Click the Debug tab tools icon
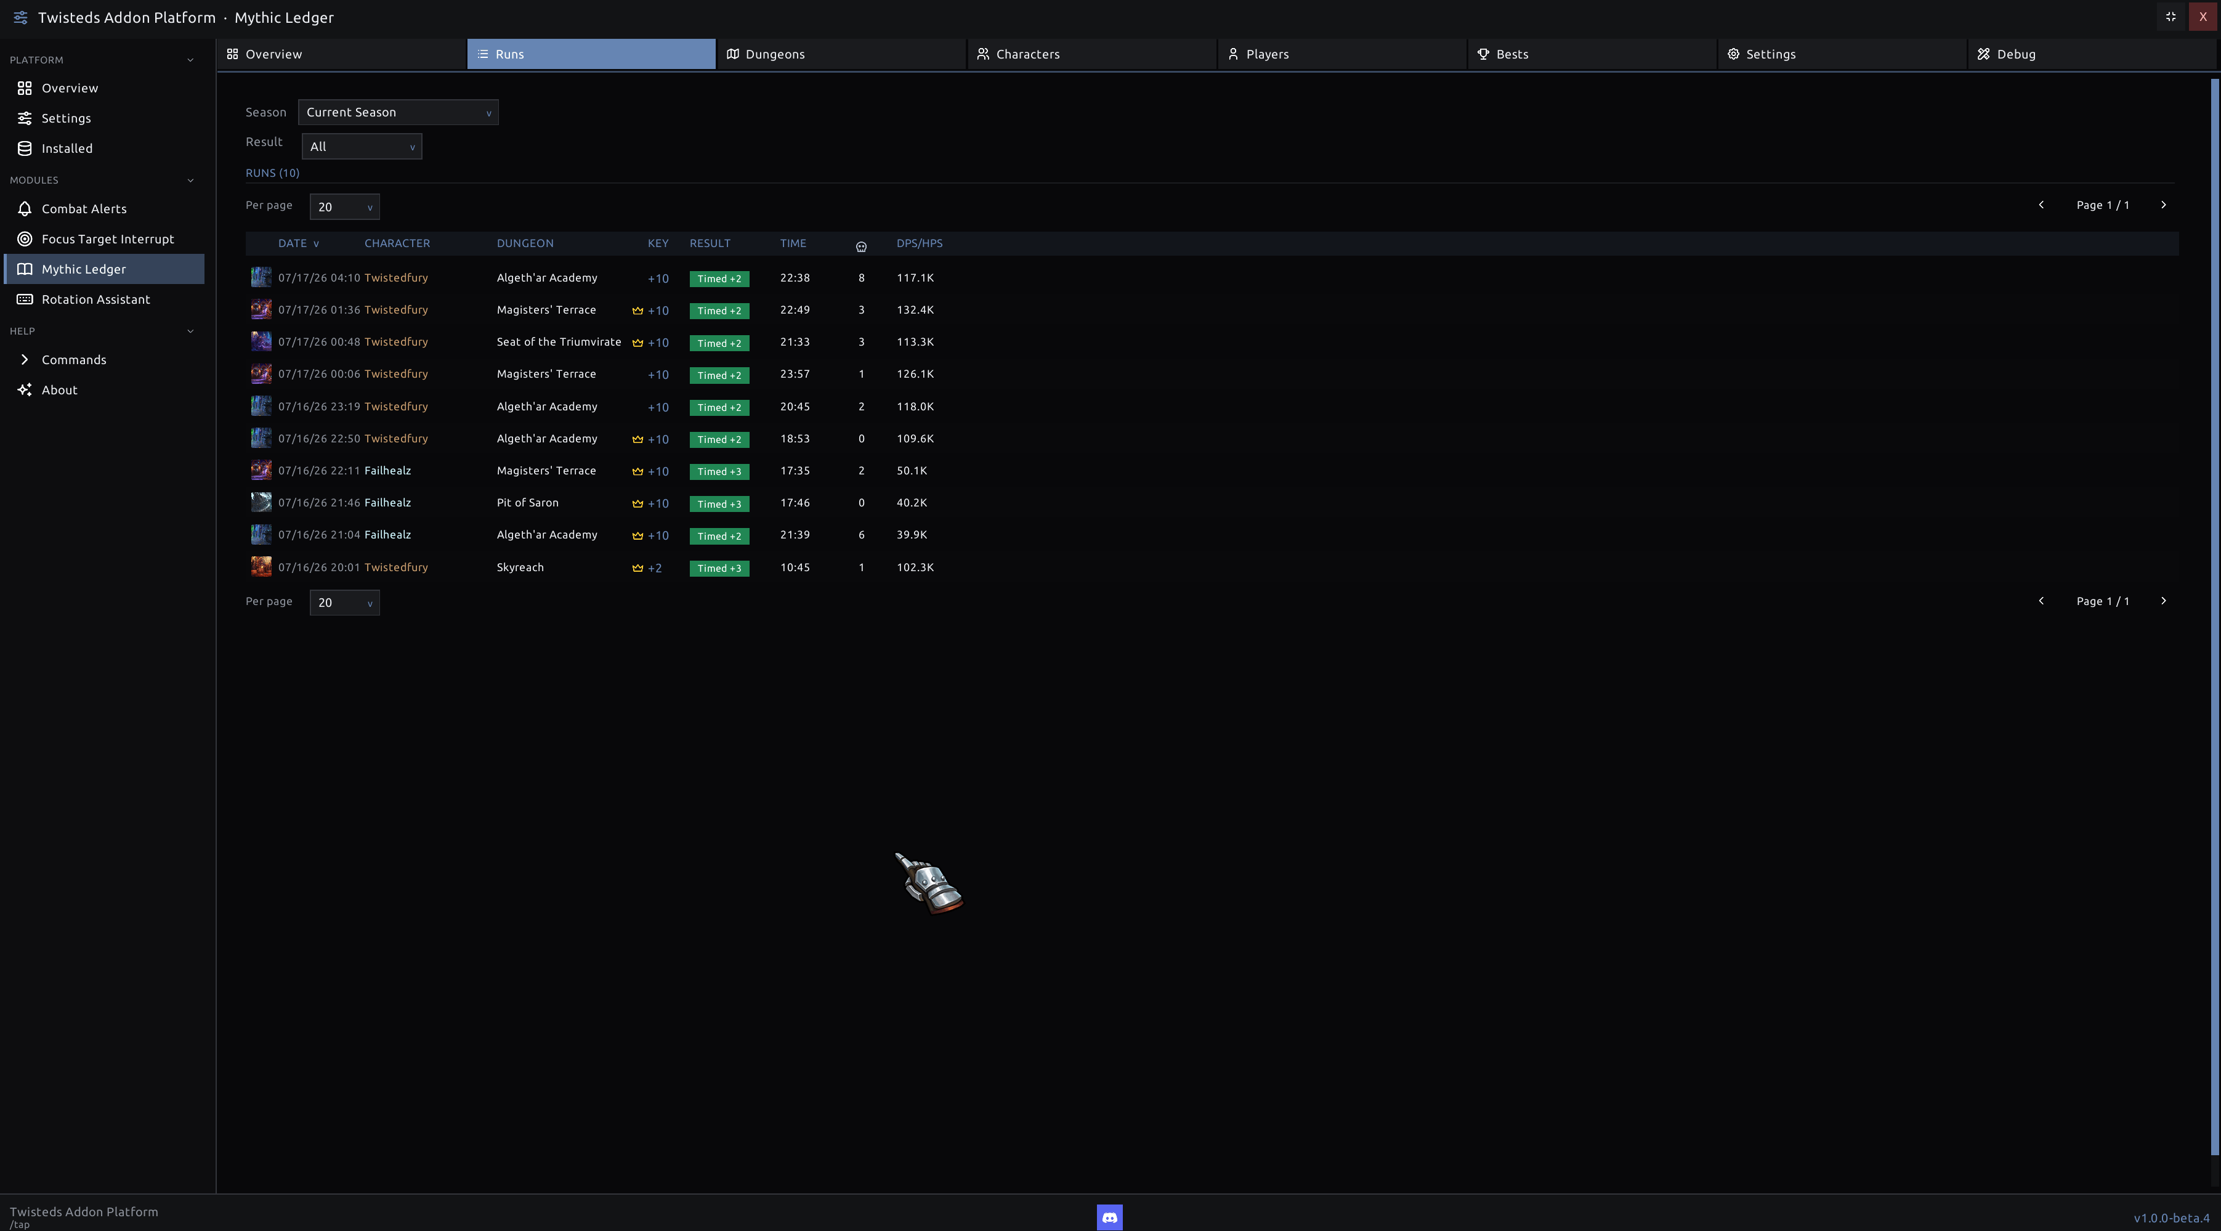Image resolution: width=2221 pixels, height=1231 pixels. 1983,54
